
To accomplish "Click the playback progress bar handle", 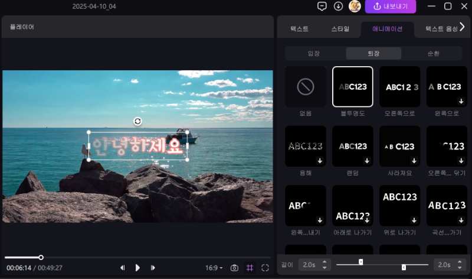I will [41, 257].
